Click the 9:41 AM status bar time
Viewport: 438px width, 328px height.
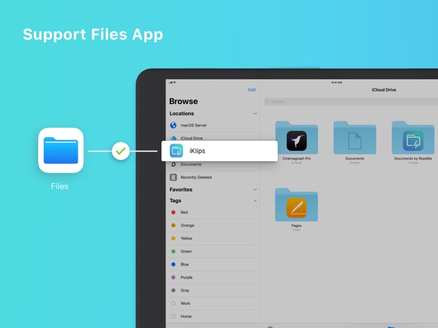point(337,82)
